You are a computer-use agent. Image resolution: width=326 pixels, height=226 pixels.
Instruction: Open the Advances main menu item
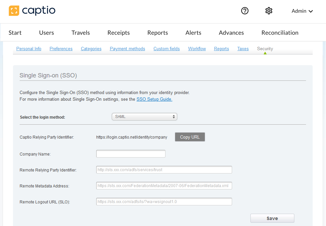coord(231,33)
